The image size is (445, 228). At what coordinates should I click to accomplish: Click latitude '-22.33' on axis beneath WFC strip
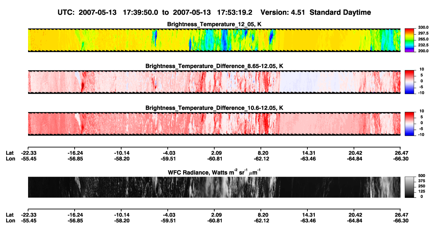pos(28,215)
